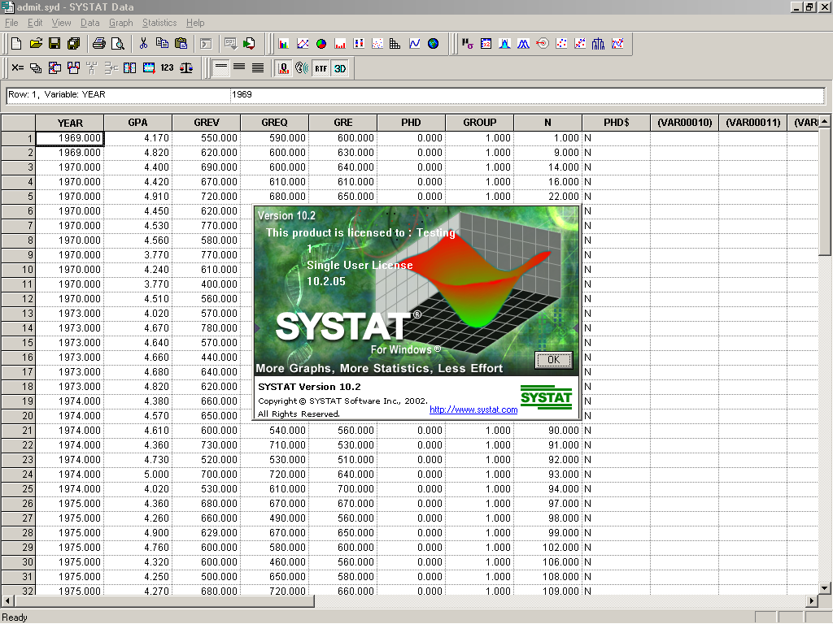The image size is (833, 624).
Task: Open the Statistics menu
Action: (x=159, y=23)
